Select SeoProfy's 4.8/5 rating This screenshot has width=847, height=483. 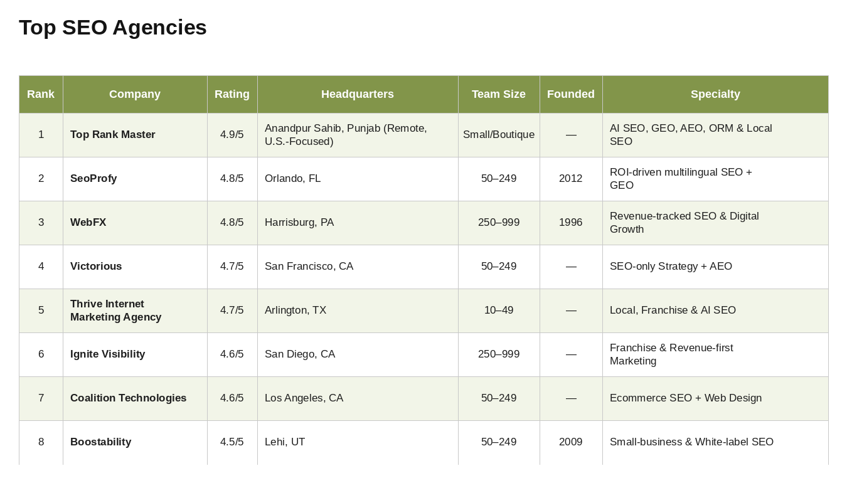[232, 179]
